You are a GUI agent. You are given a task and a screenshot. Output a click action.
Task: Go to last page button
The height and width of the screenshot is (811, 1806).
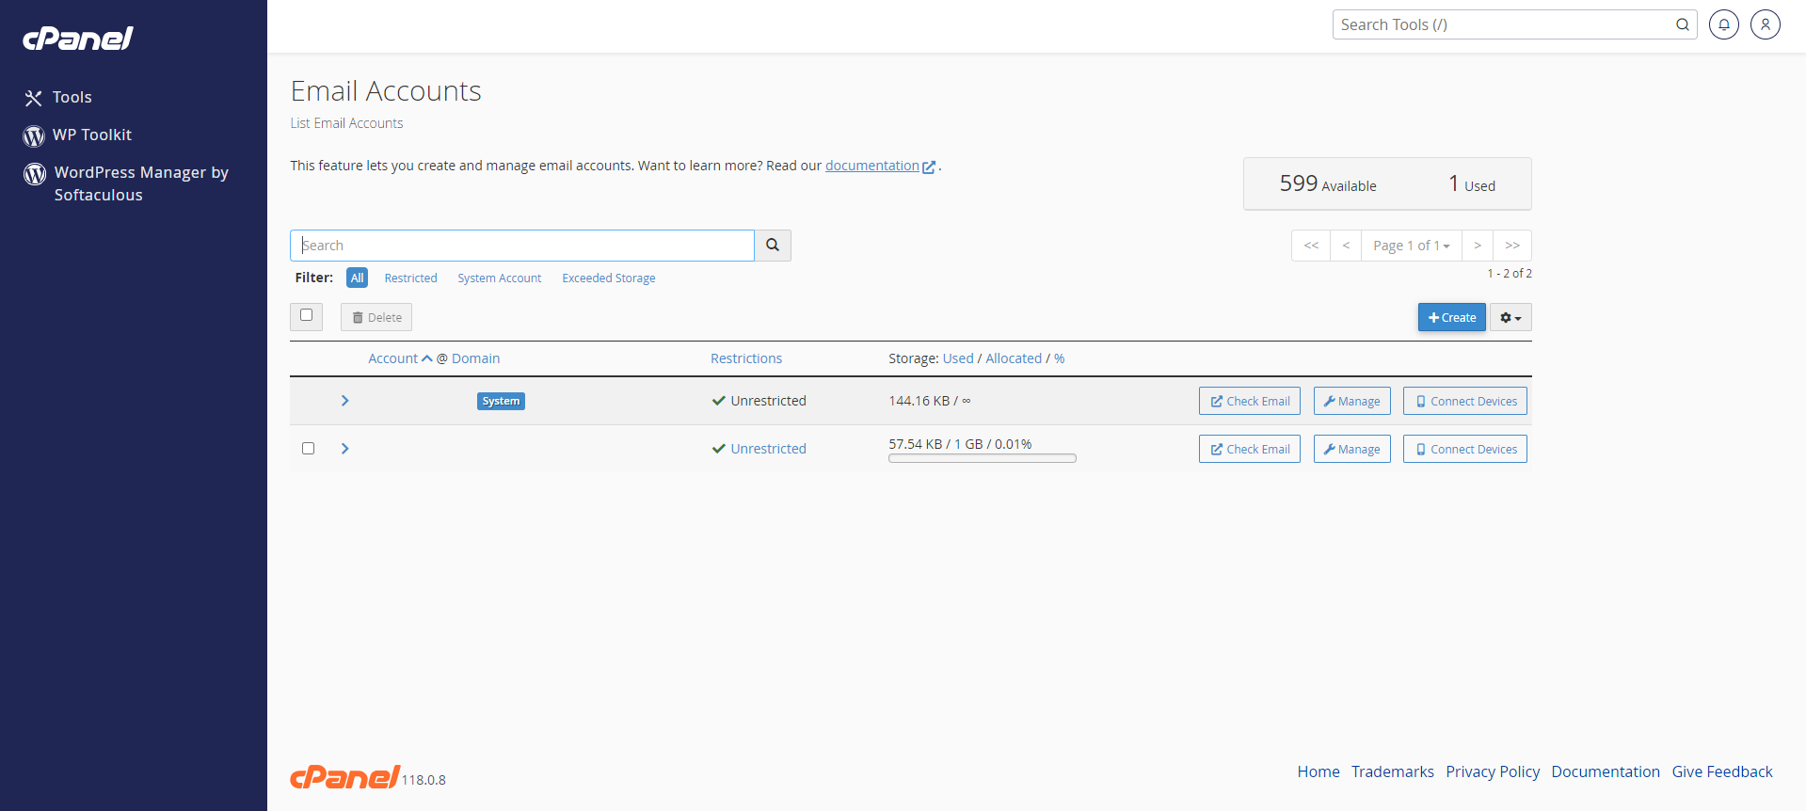(x=1512, y=246)
